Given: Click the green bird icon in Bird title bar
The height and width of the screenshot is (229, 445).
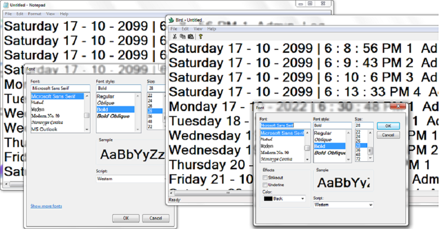Looking at the screenshot, I should click(171, 20).
